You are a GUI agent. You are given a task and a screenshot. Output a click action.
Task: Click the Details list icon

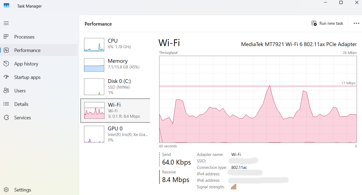tap(6, 104)
